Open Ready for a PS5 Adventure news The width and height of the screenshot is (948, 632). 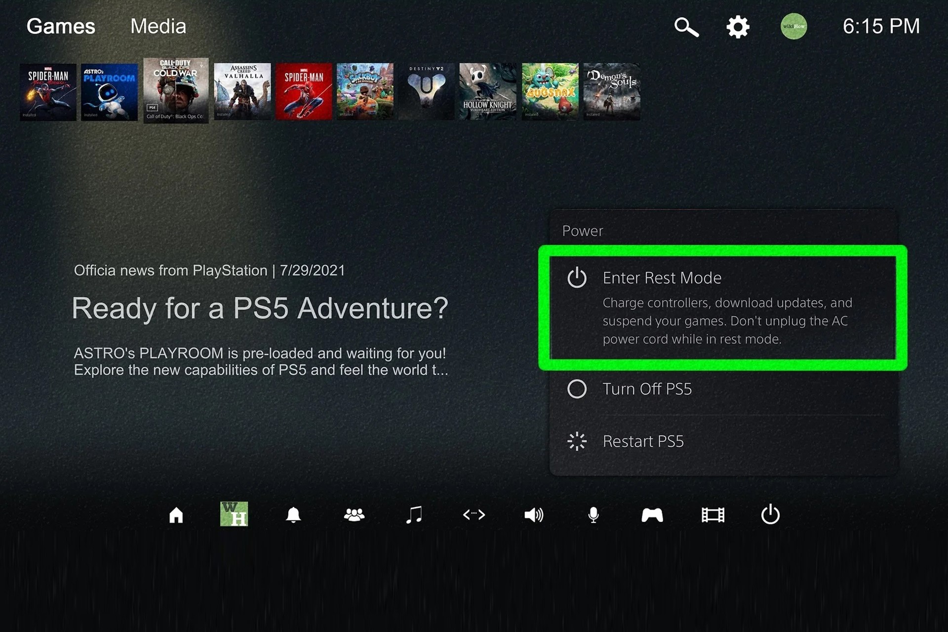click(x=260, y=308)
